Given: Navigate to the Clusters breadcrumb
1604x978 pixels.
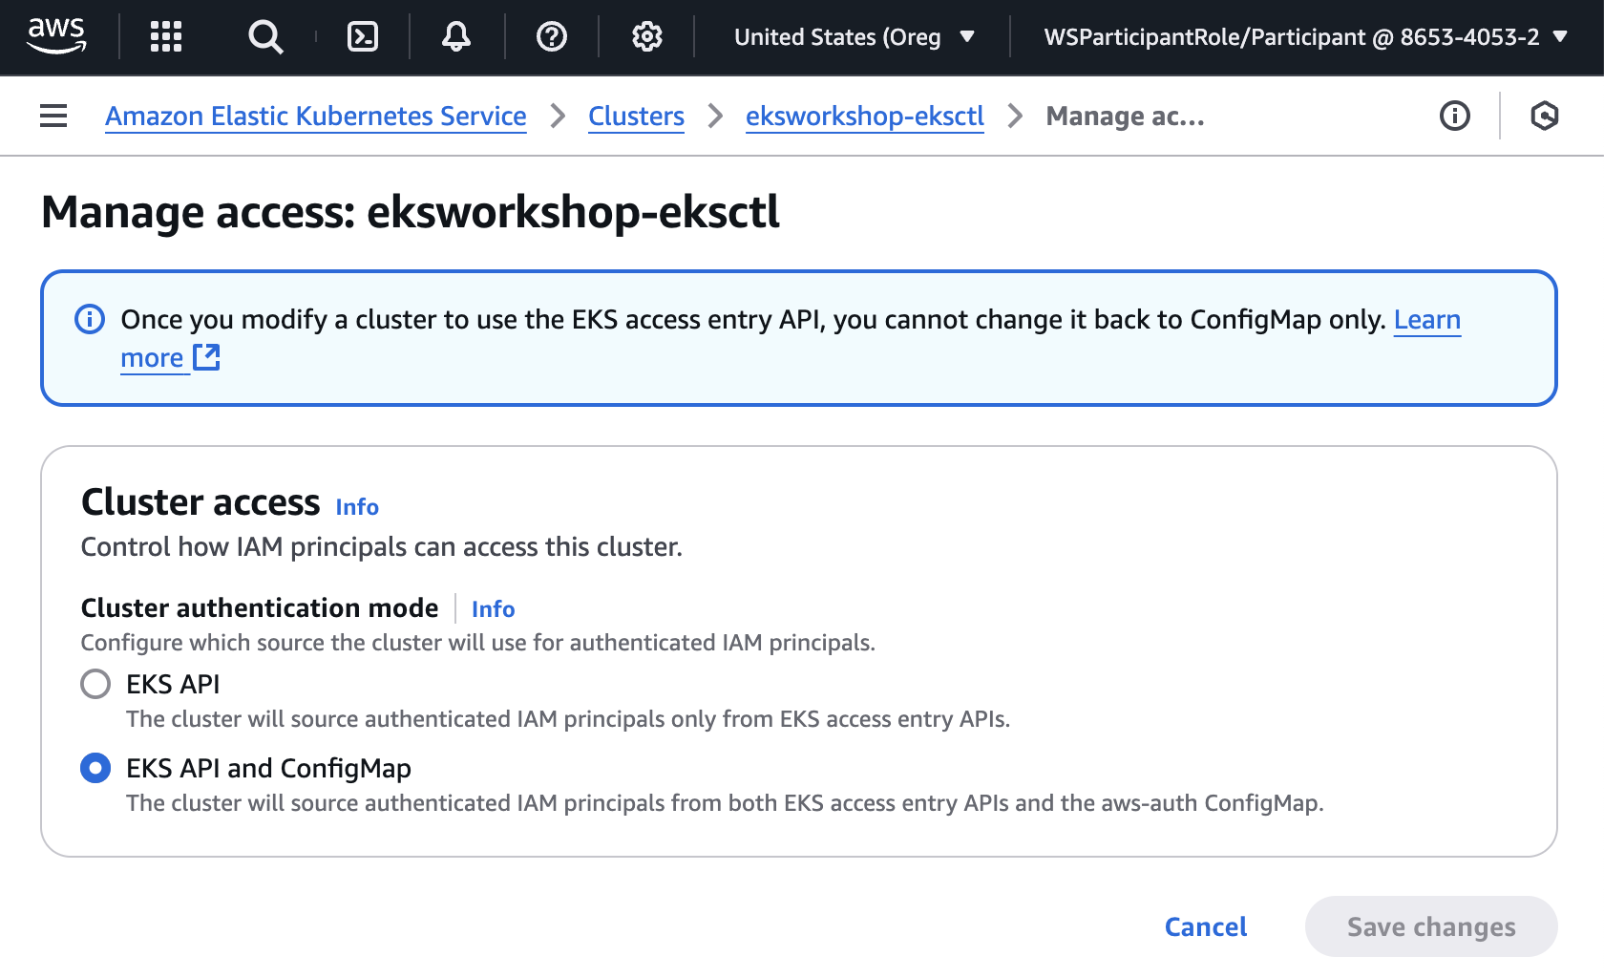Looking at the screenshot, I should [636, 116].
